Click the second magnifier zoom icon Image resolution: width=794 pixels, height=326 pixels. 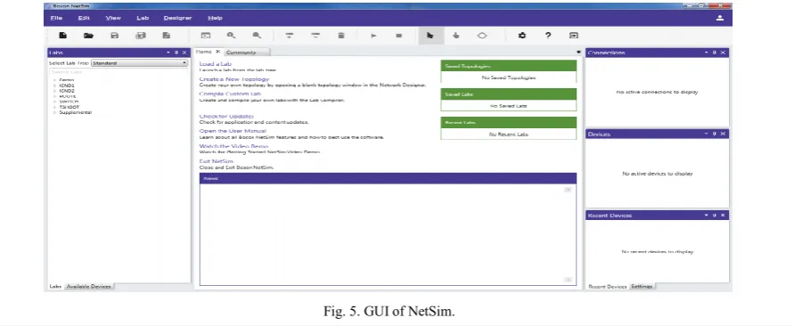258,36
